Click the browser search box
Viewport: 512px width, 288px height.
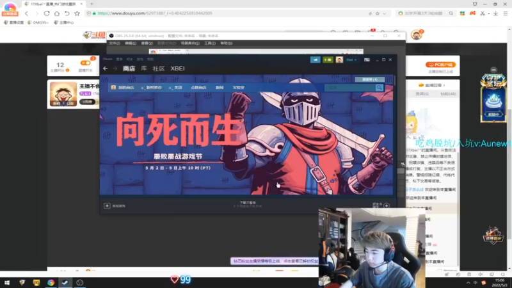pos(426,13)
